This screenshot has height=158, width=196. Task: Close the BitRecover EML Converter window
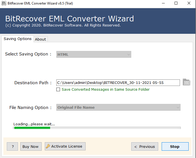tap(189, 3)
